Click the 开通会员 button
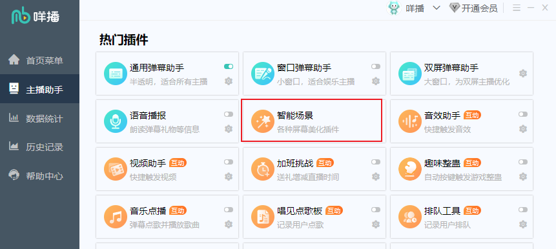 pyautogui.click(x=473, y=8)
